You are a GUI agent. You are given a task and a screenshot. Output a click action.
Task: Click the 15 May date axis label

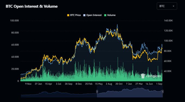99,84
